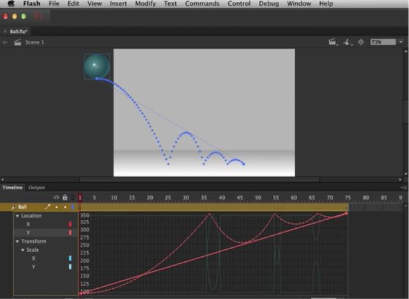
Task: Collapse the Transform property group
Action: click(x=17, y=241)
